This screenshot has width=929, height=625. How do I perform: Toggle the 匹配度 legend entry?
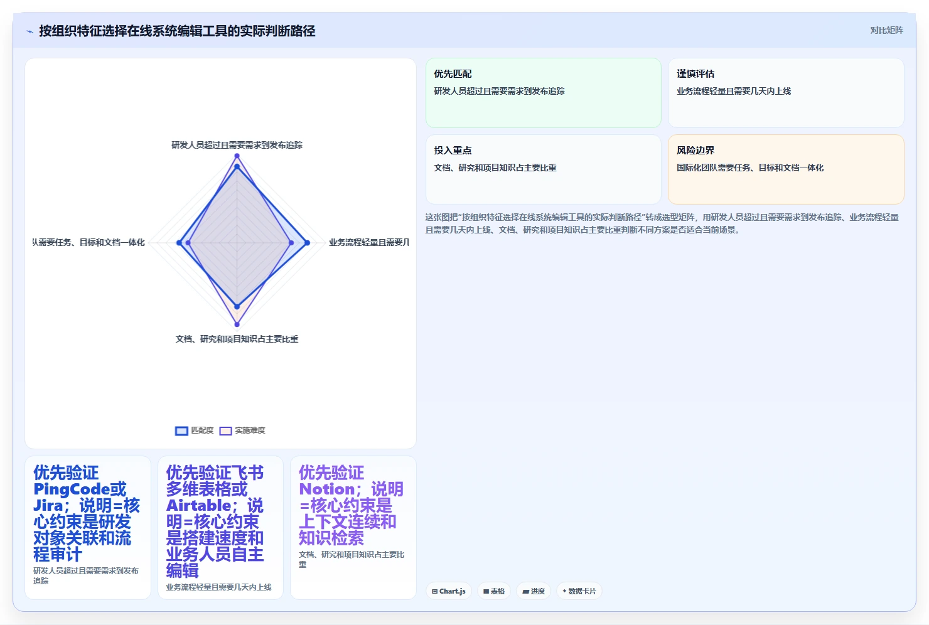(x=195, y=430)
